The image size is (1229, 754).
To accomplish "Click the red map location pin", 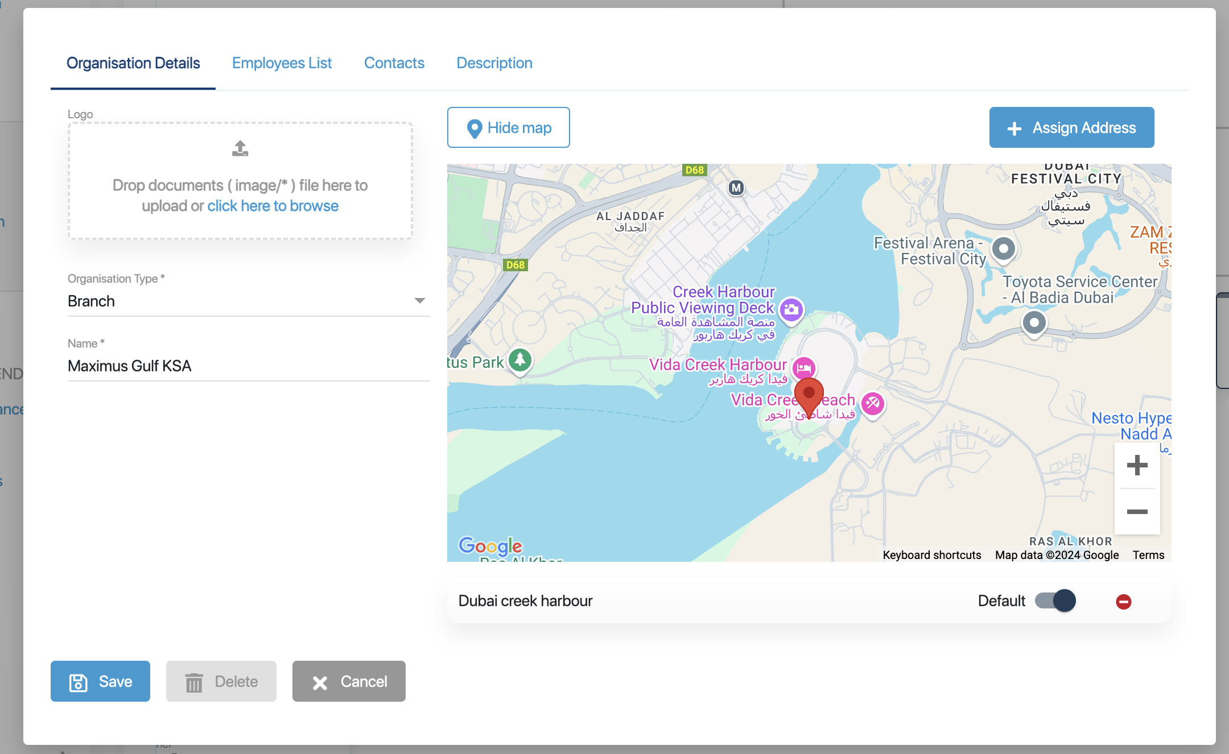I will coord(809,398).
